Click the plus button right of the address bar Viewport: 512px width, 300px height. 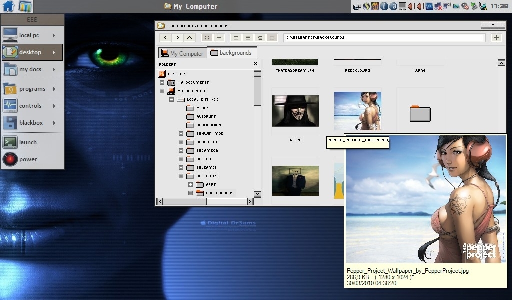coord(496,38)
